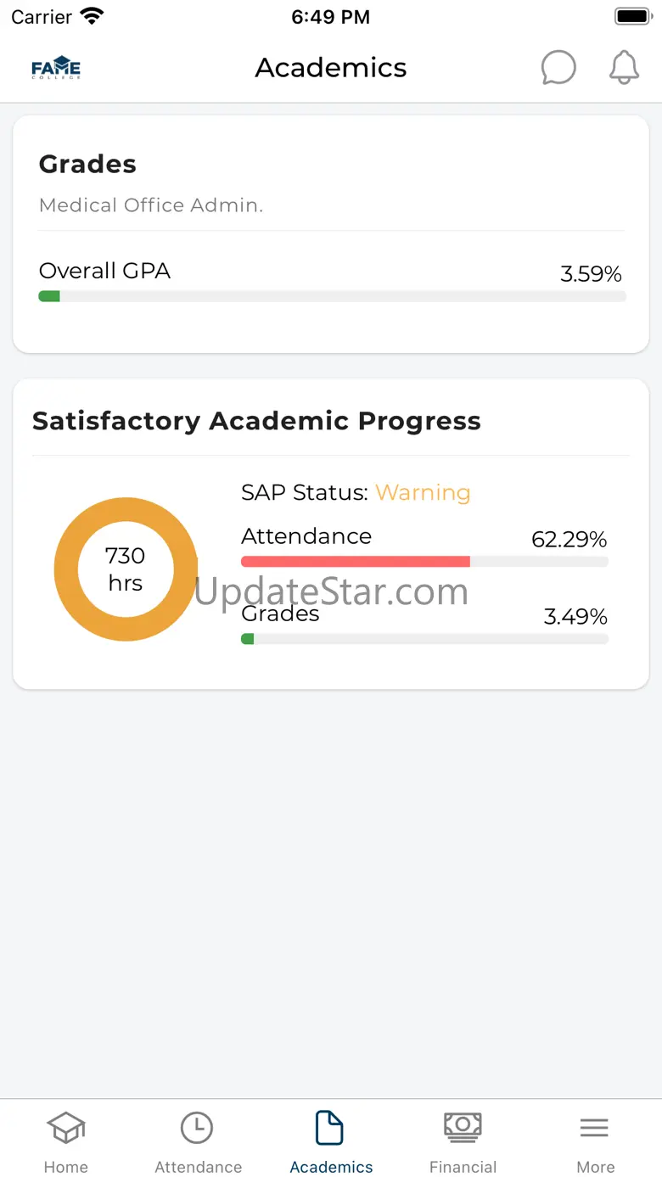Tap the Home graduation cap icon

click(x=65, y=1129)
